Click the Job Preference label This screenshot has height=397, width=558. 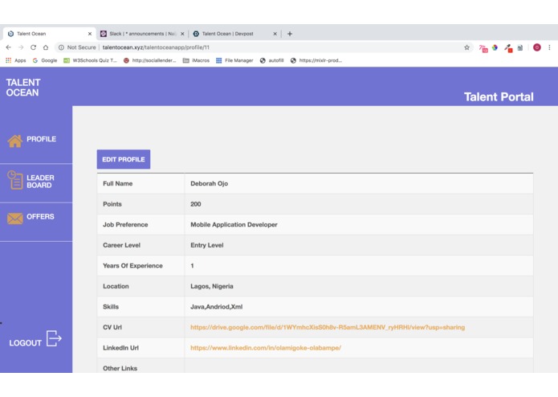click(125, 225)
